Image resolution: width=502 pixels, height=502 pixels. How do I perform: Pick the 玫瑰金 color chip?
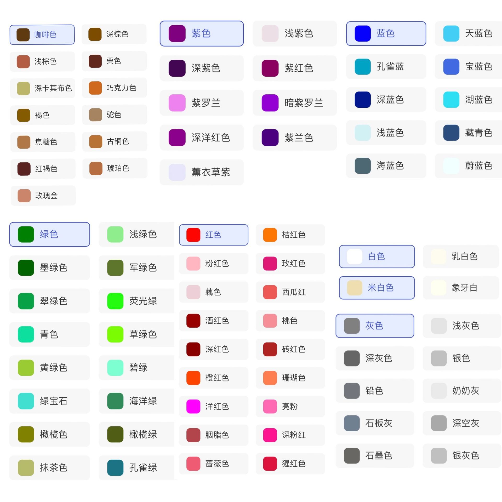pos(43,196)
